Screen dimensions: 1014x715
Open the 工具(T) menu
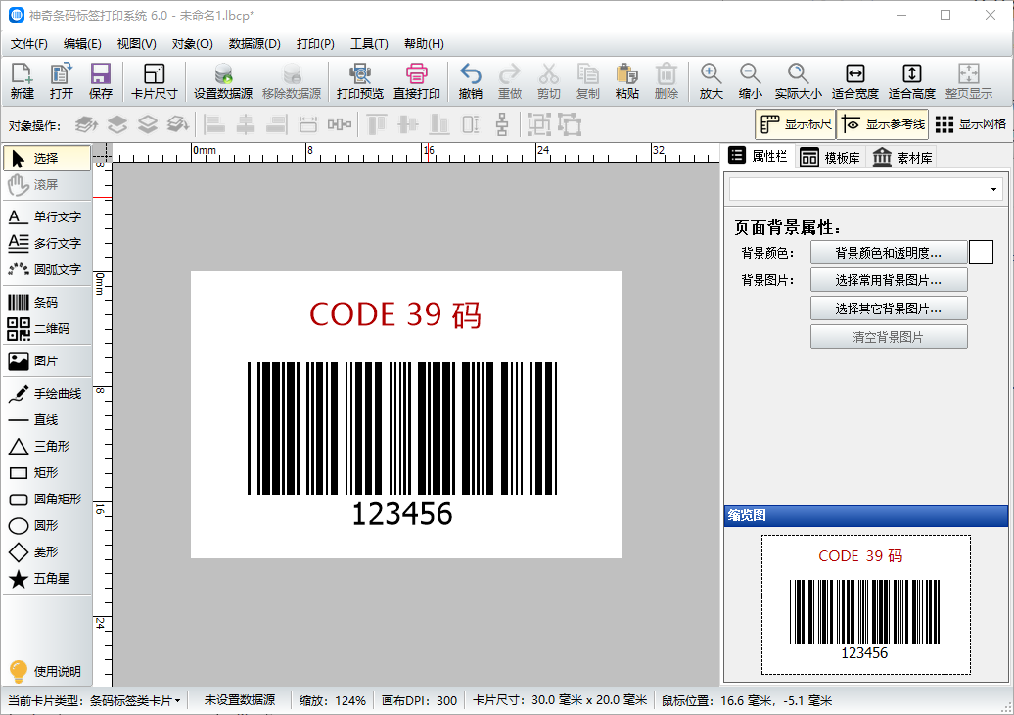point(369,44)
